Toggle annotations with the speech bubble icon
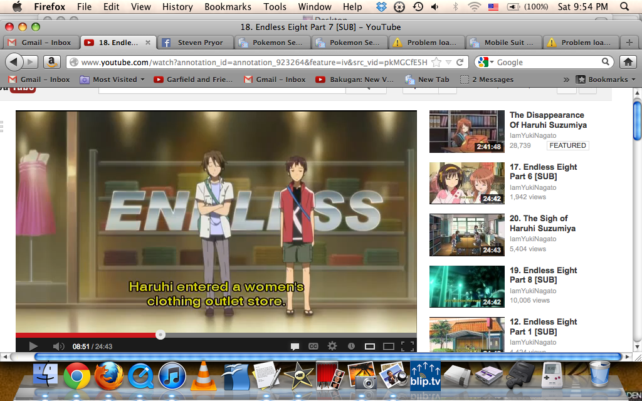 pos(295,346)
